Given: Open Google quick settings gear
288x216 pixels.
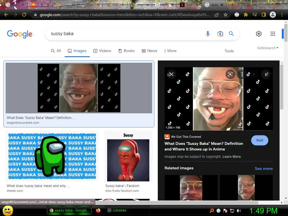Looking at the screenshot, I should click(x=259, y=34).
